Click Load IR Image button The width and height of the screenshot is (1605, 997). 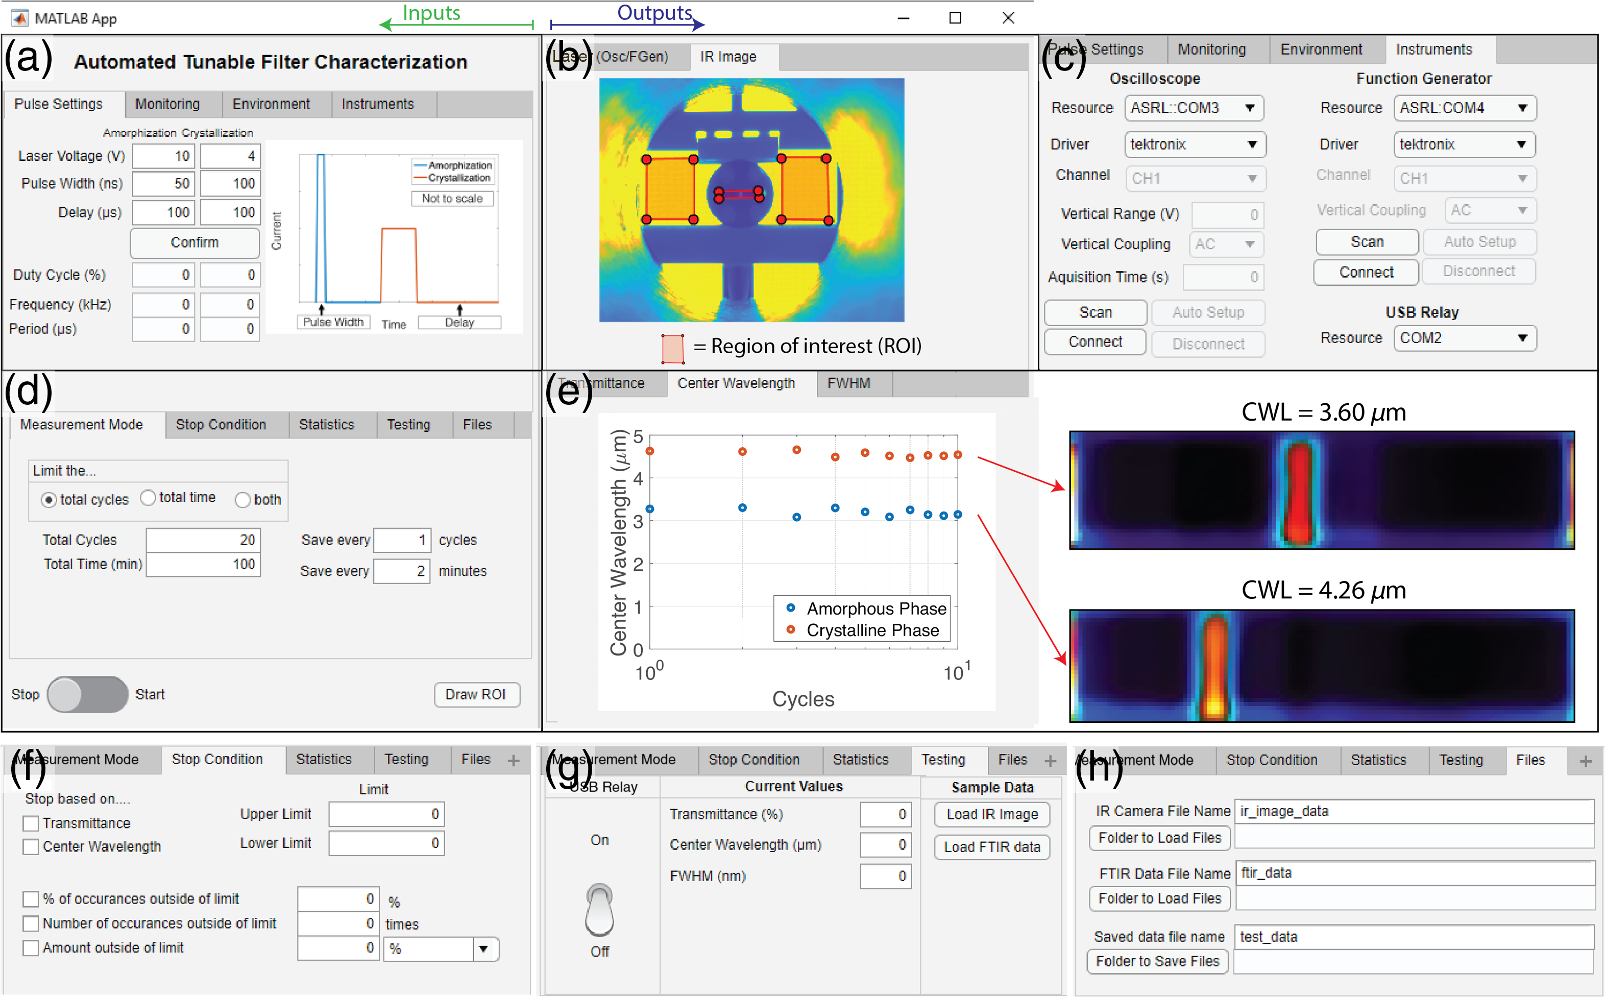tap(992, 814)
